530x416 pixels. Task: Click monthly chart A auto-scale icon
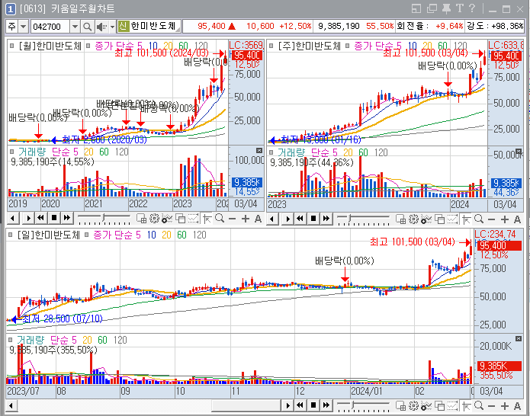tap(259, 219)
